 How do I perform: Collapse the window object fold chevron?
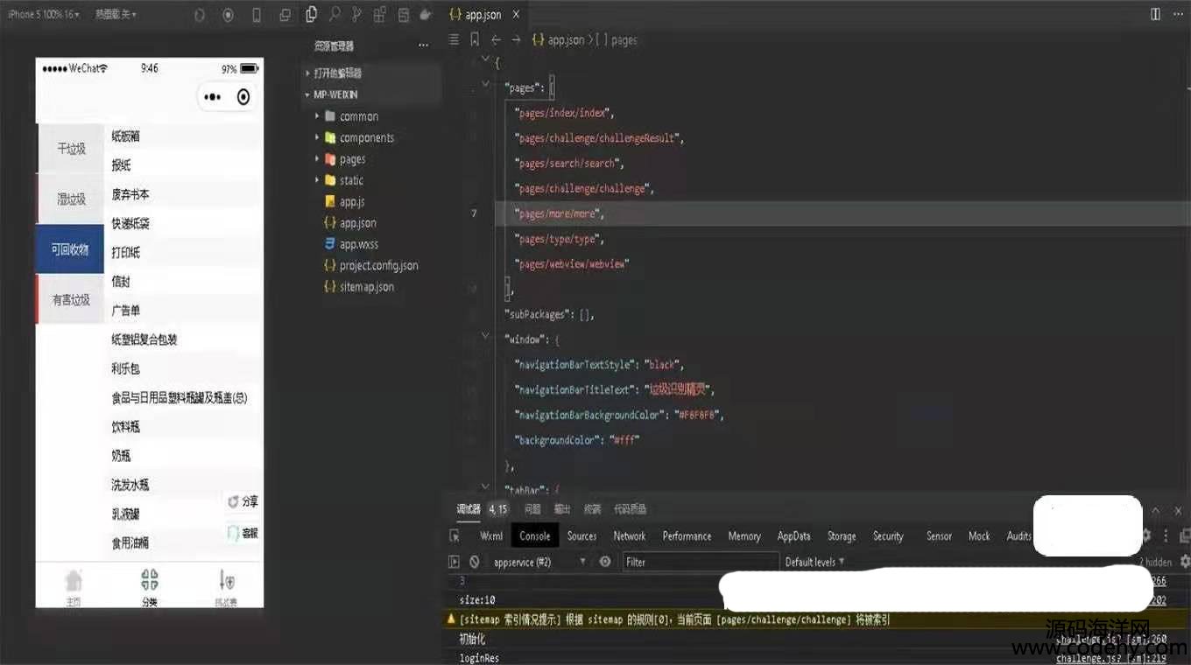pos(485,336)
